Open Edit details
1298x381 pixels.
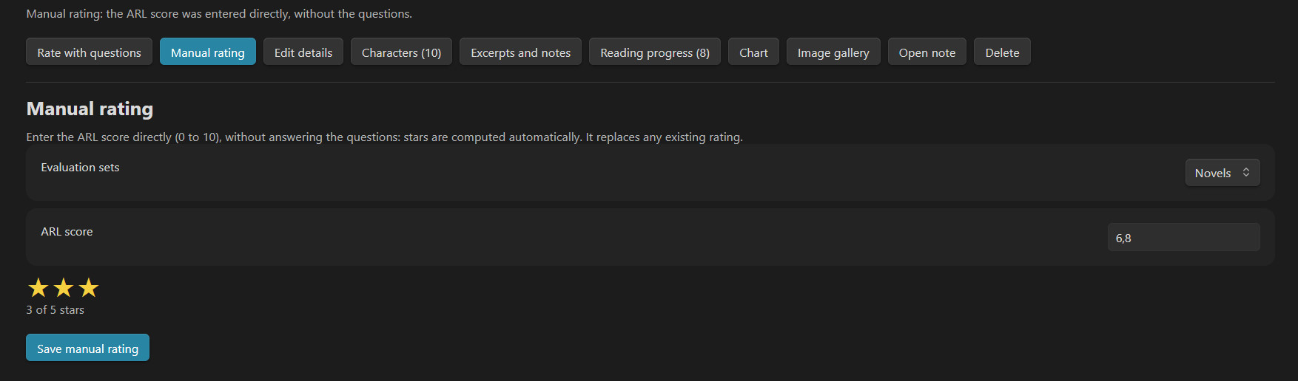[303, 52]
